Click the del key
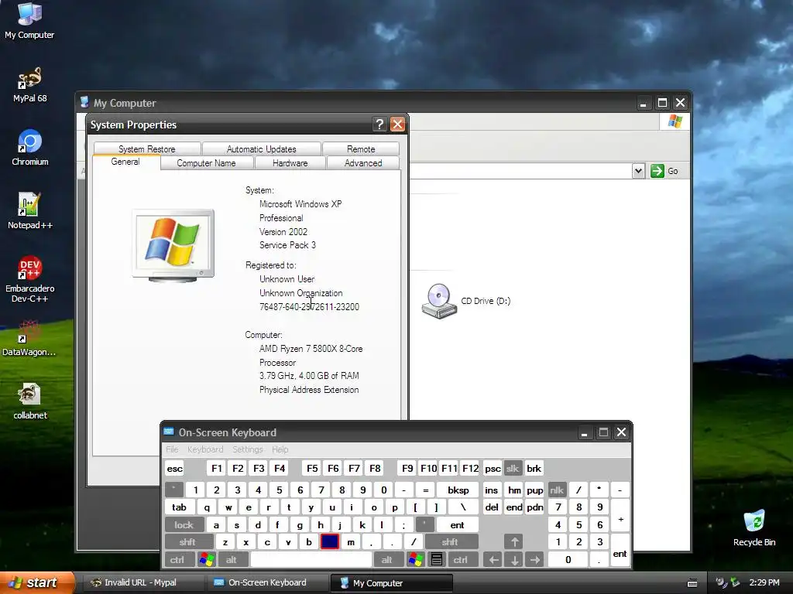This screenshot has width=793, height=594. point(492,507)
